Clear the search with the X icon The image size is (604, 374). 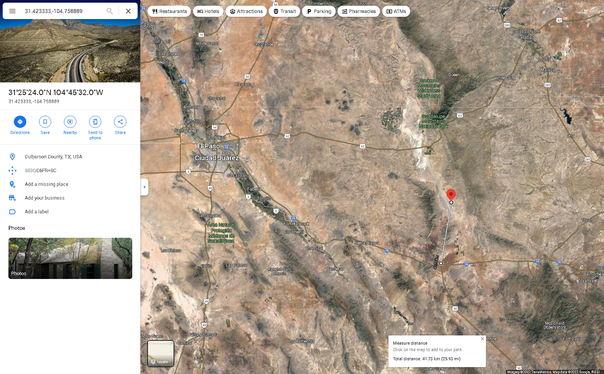pyautogui.click(x=128, y=11)
